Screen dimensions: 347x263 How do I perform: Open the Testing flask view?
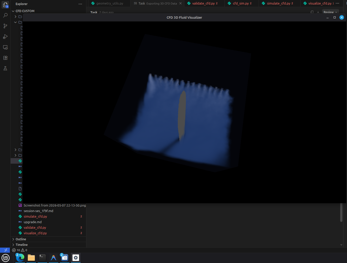[x=5, y=68]
